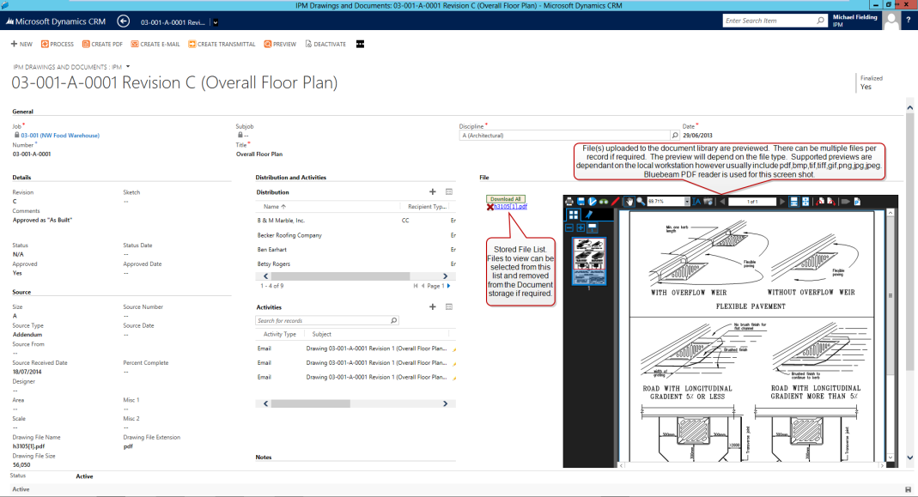Add a new Distribution record with plus icon
The height and width of the screenshot is (497, 918).
[x=433, y=192]
